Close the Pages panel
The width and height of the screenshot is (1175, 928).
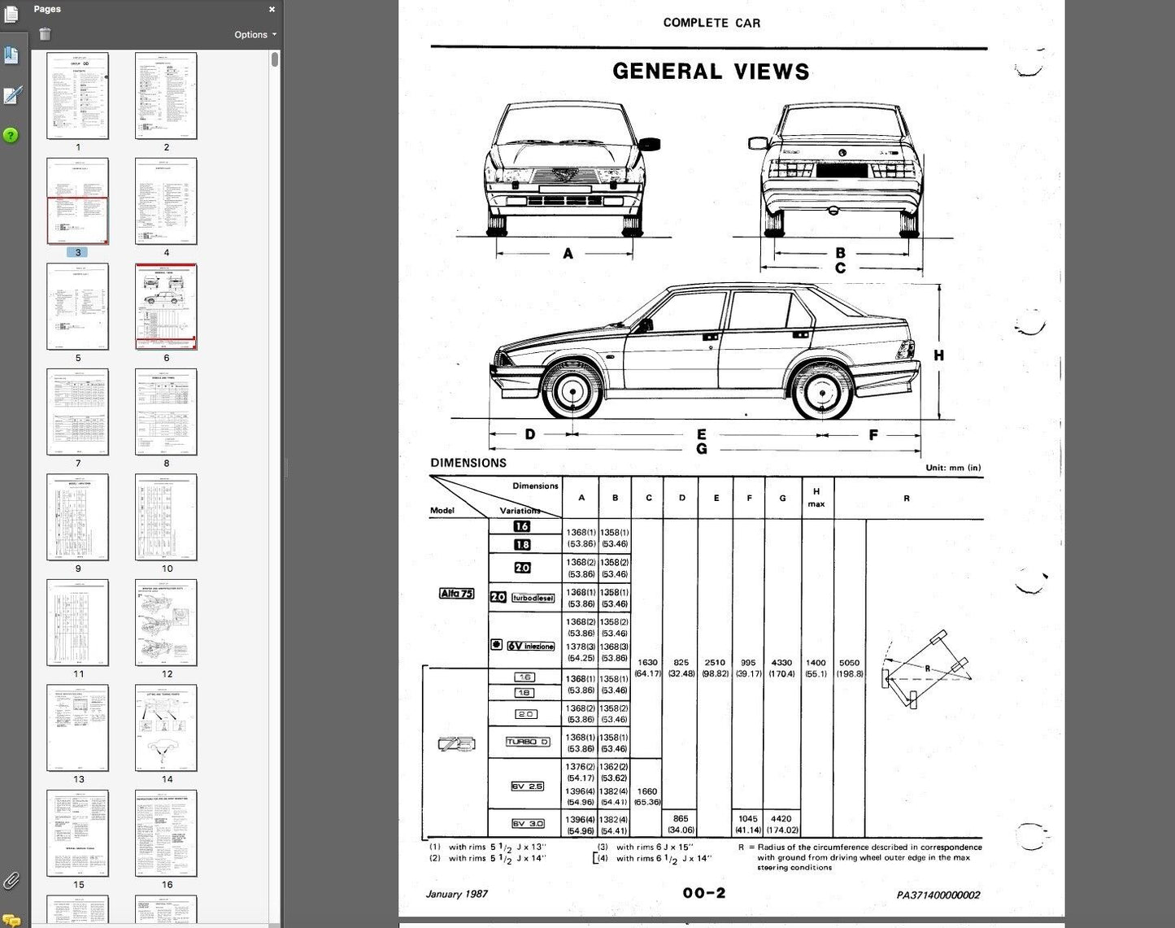272,10
